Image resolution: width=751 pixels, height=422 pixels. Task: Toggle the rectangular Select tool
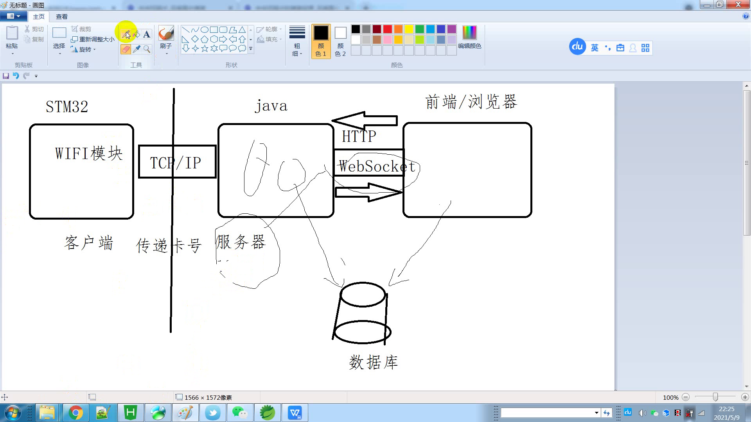point(59,33)
